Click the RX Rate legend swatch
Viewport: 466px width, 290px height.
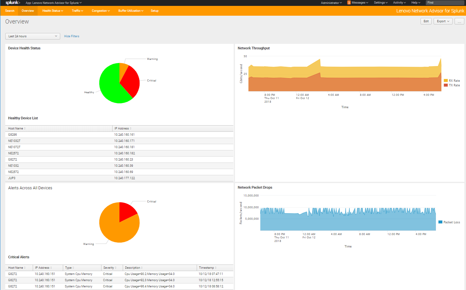(446, 80)
